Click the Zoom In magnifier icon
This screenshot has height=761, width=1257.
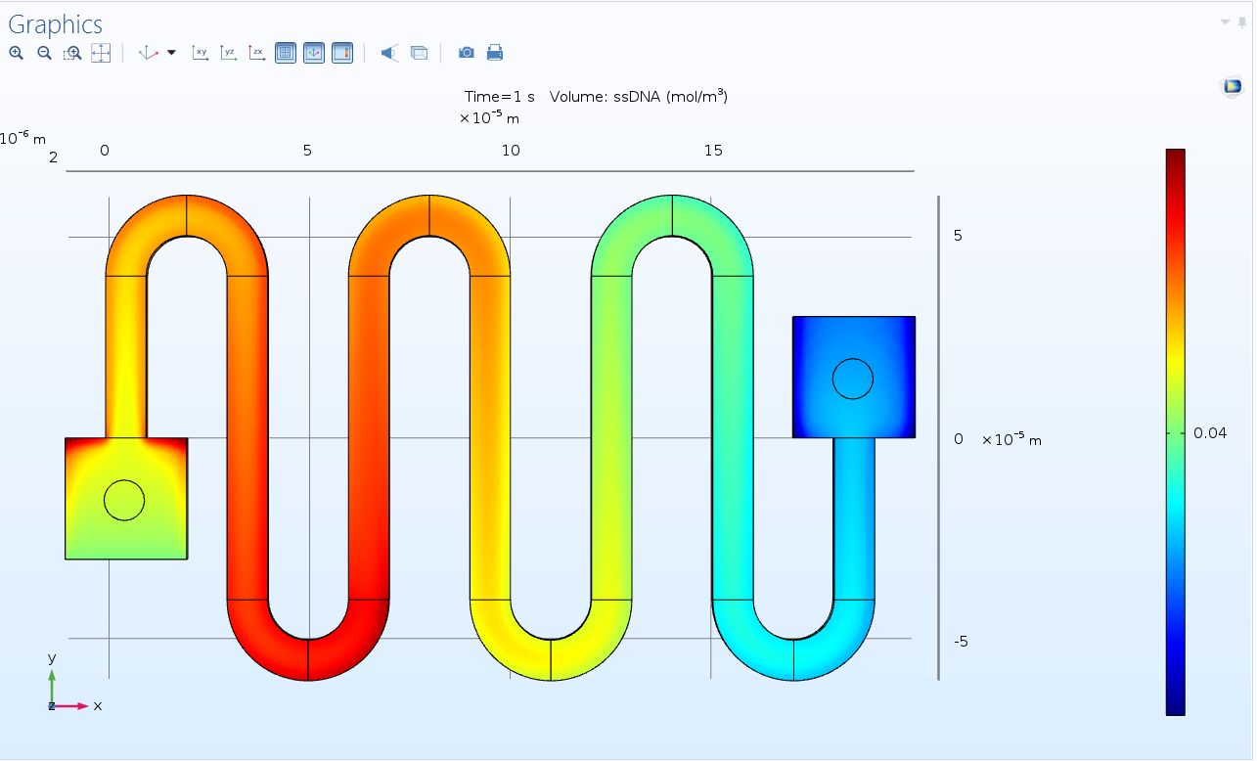(x=16, y=53)
